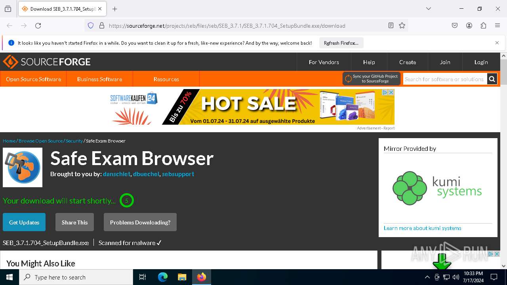The width and height of the screenshot is (507, 285).
Task: Open Learn more about kumi systems link
Action: (x=422, y=228)
